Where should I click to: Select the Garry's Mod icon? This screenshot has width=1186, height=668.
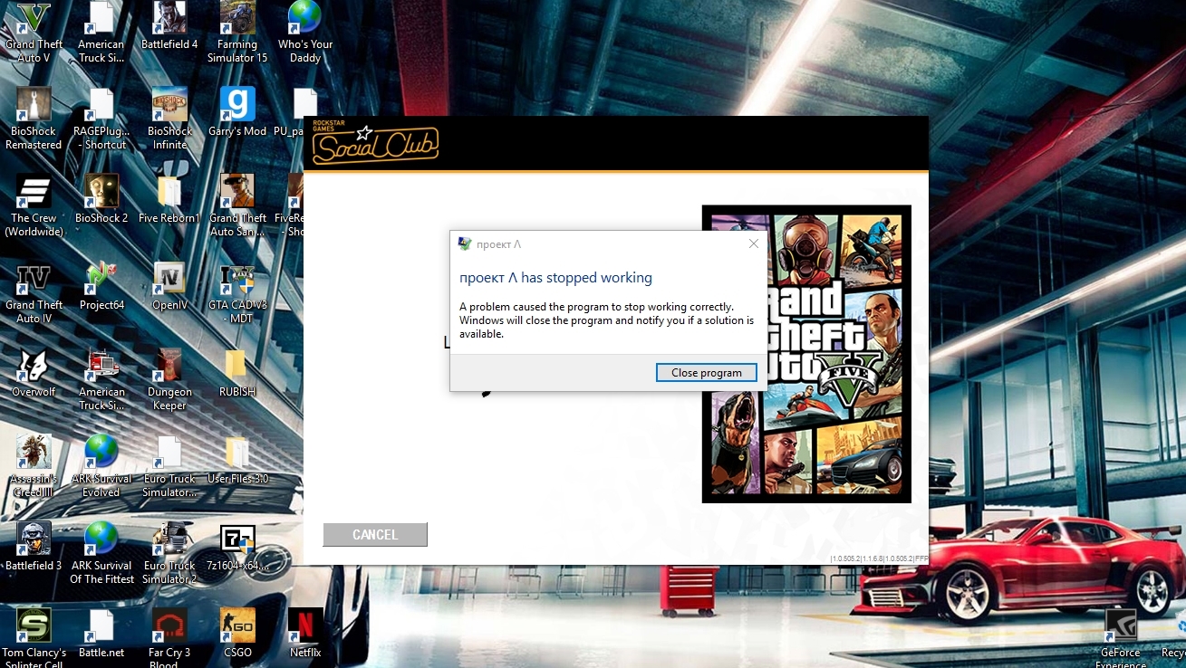click(237, 112)
